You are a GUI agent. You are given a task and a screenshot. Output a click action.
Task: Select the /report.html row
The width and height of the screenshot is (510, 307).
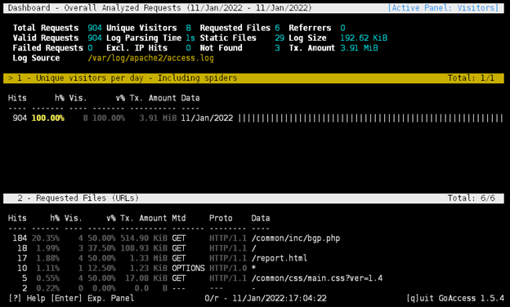click(253, 258)
